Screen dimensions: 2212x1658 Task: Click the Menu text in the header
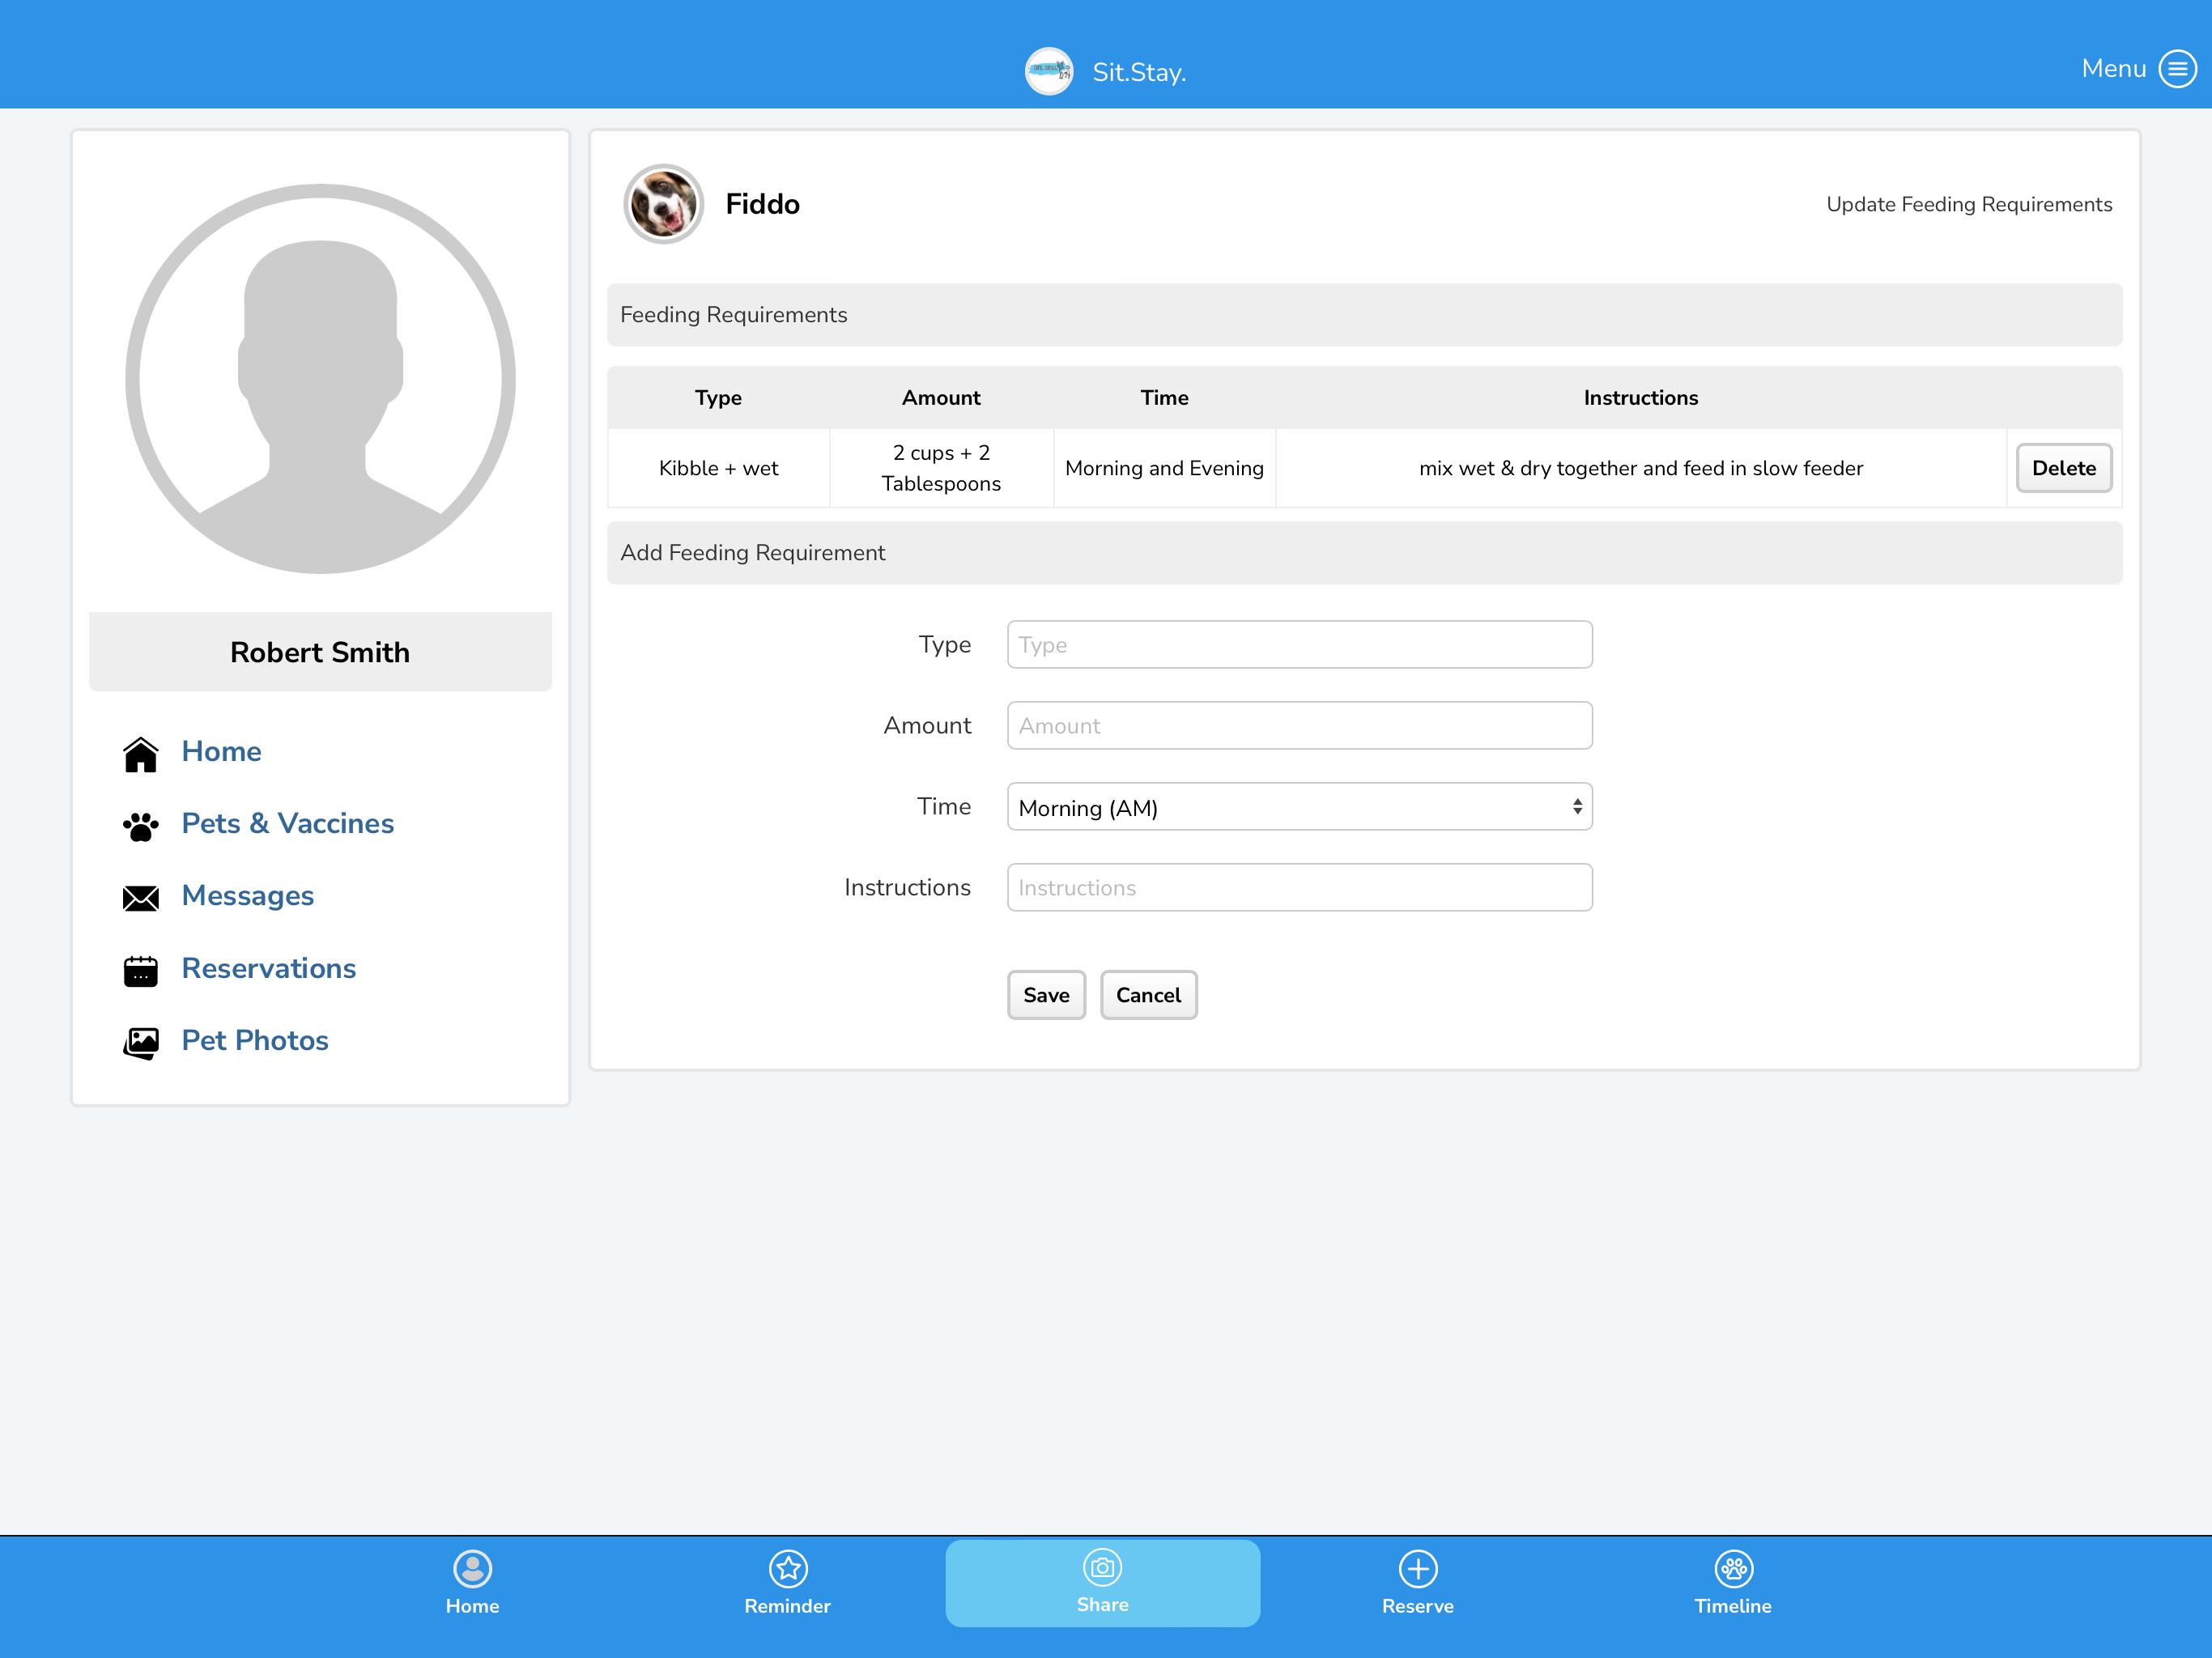(x=2114, y=68)
